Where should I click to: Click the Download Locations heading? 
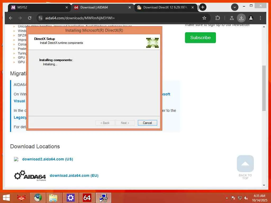[35, 146]
